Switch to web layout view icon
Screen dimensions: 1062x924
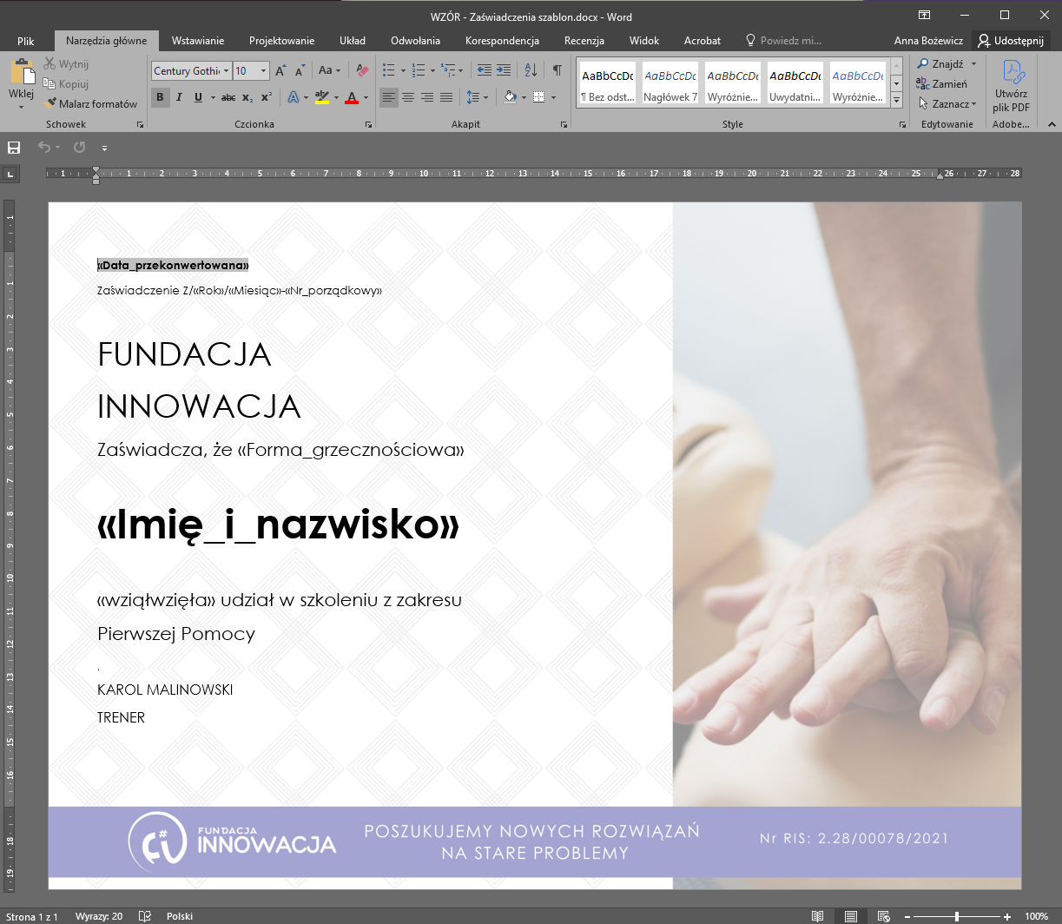click(x=883, y=916)
